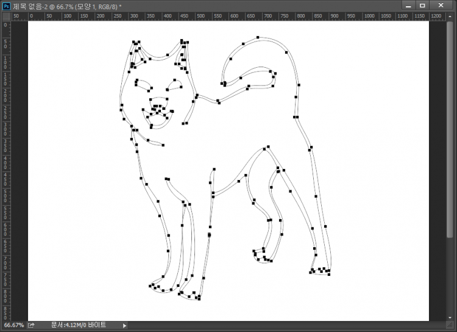
Task: Open the status bar info arrow menu
Action: [125, 325]
